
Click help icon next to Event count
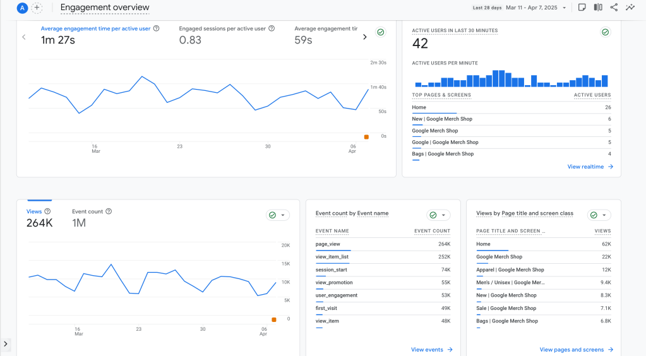109,211
